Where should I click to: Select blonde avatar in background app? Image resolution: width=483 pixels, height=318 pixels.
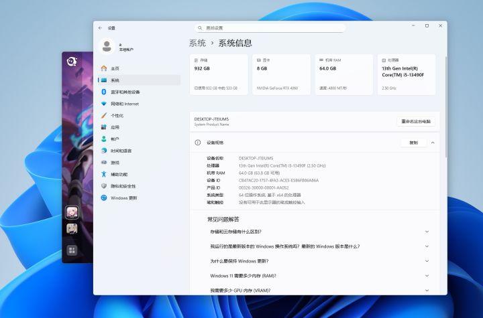tap(72, 228)
